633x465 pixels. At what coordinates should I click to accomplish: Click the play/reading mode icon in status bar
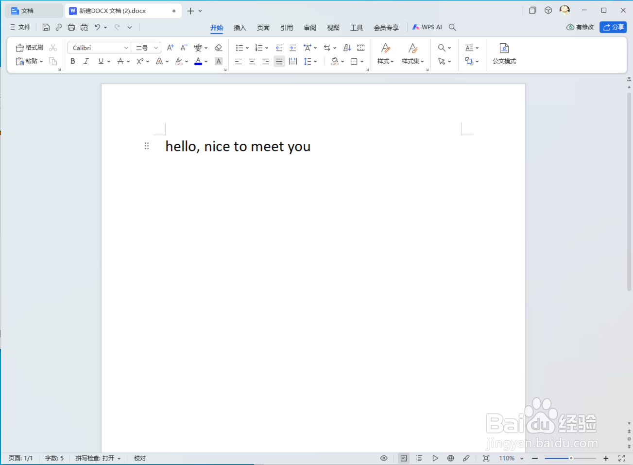(435, 458)
